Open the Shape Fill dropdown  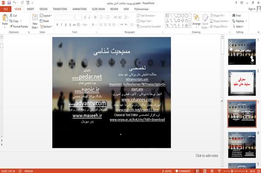coord(217,16)
